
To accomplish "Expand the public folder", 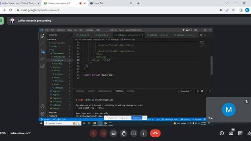I will point(54,46).
